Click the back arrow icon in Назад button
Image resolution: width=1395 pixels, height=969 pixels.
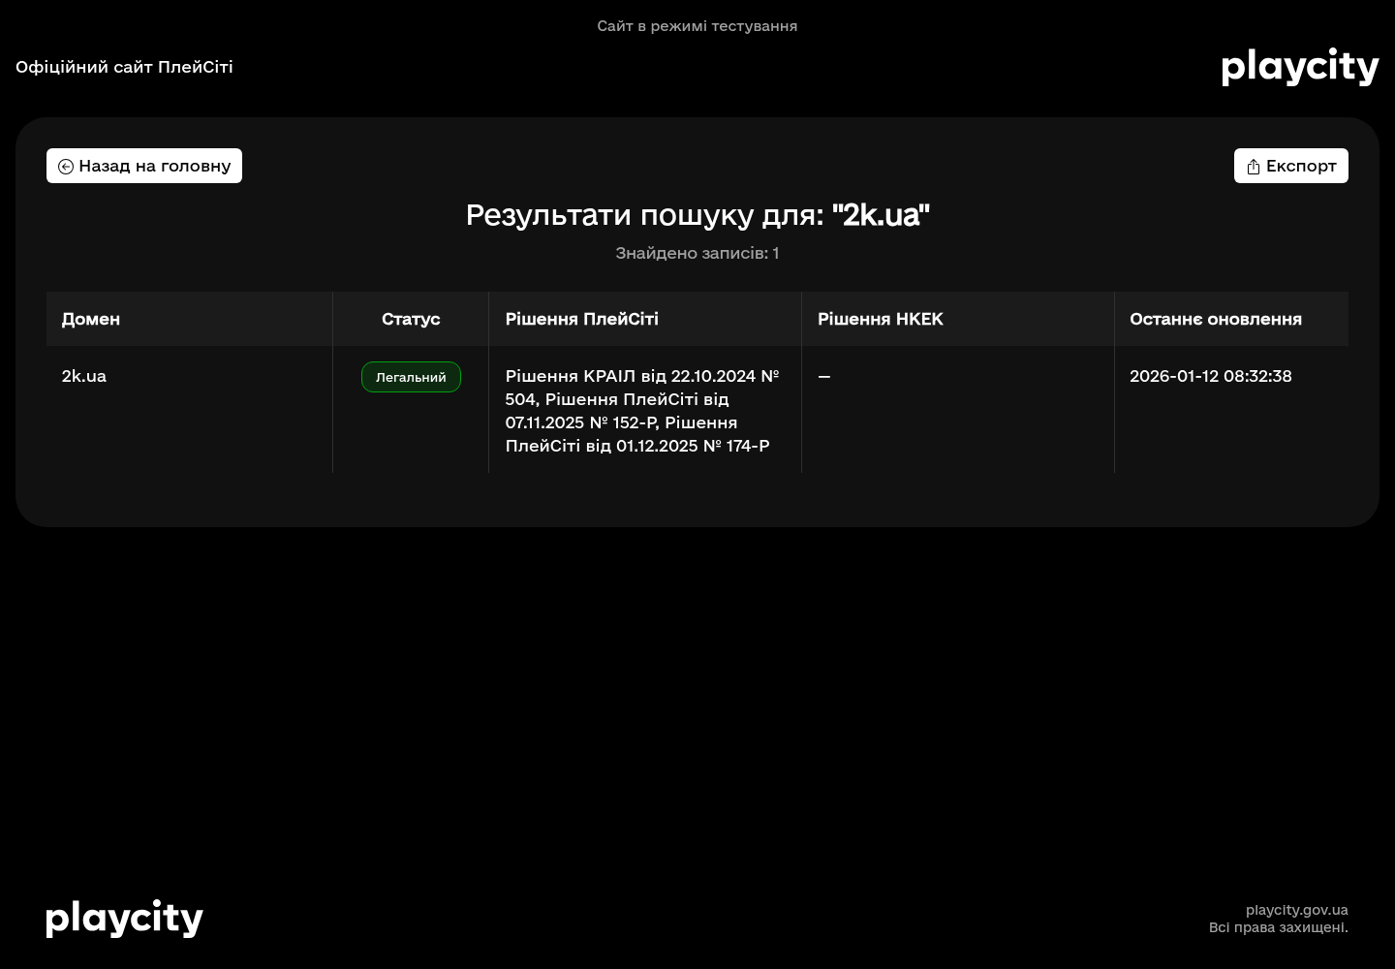pos(66,167)
